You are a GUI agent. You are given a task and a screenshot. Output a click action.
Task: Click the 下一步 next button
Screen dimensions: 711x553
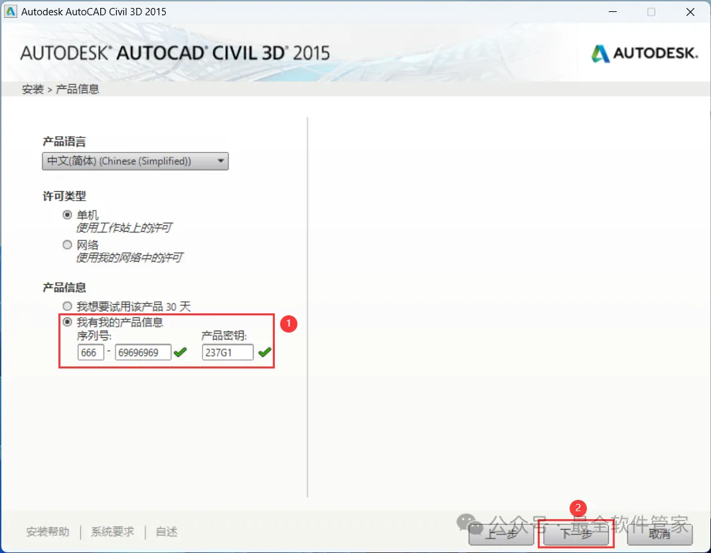click(x=576, y=534)
